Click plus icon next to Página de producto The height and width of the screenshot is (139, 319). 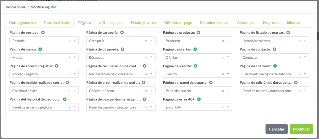[198, 32]
